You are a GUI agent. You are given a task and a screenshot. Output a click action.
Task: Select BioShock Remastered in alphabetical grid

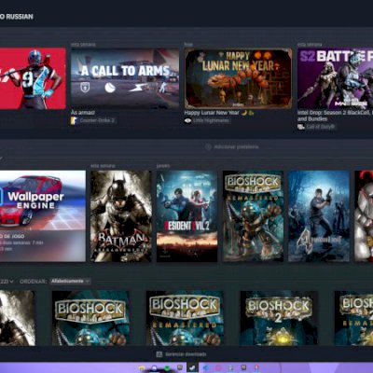point(185,318)
